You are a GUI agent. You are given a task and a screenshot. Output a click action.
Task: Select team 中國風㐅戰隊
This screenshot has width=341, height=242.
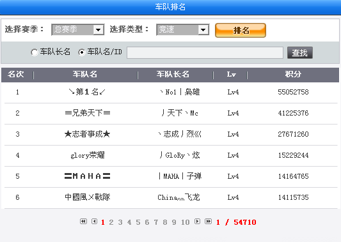pyautogui.click(x=88, y=197)
